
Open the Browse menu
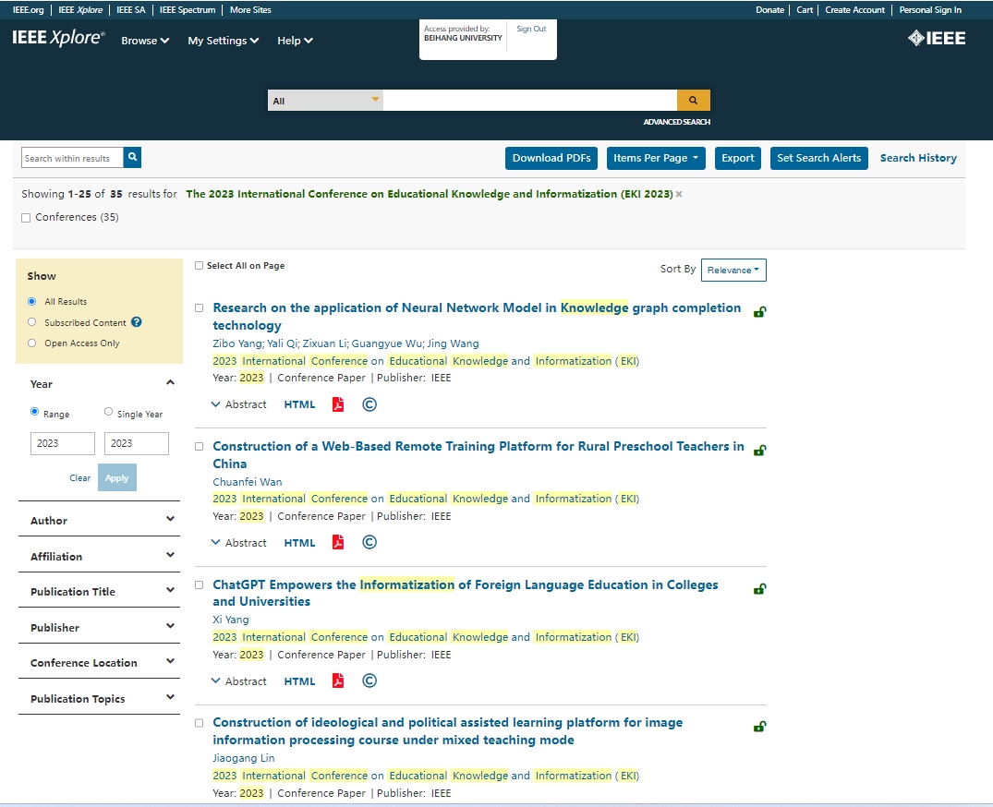tap(145, 41)
